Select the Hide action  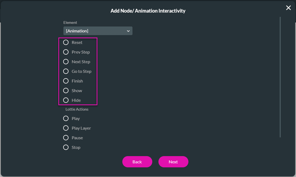point(66,100)
